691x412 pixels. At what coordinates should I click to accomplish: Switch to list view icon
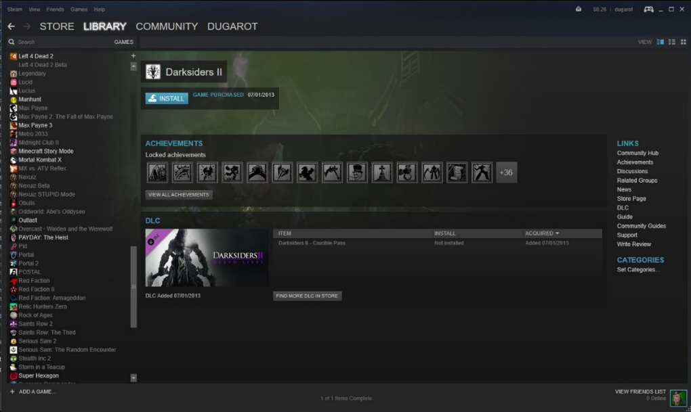(671, 42)
